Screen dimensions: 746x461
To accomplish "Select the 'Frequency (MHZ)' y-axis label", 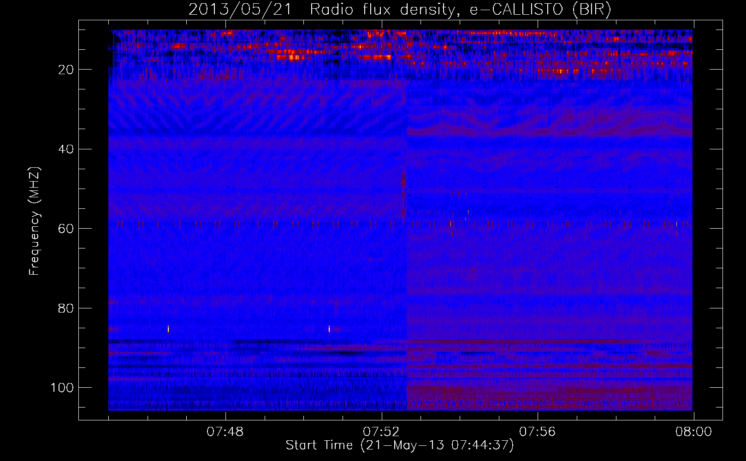I will tap(35, 221).
